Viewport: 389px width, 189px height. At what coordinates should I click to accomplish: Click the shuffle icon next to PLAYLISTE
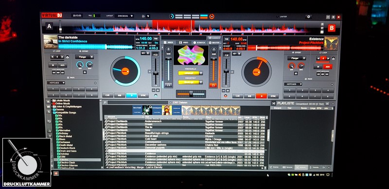pyautogui.click(x=273, y=103)
